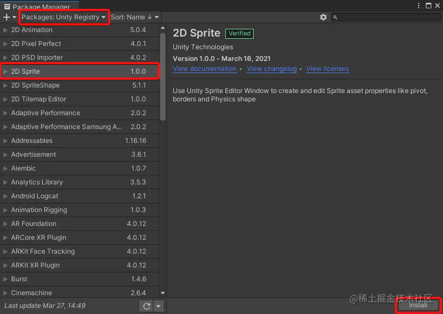This screenshot has height=314, width=443.
Task: Expand the Burst package arrow
Action: click(5, 279)
